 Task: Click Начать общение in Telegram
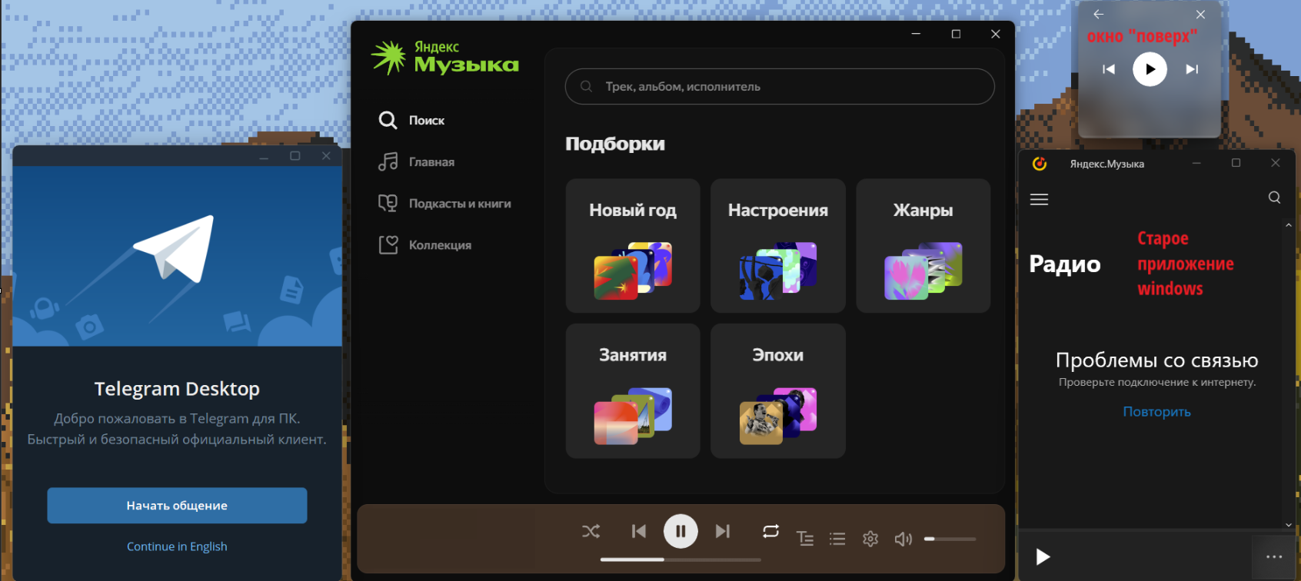[x=177, y=506]
